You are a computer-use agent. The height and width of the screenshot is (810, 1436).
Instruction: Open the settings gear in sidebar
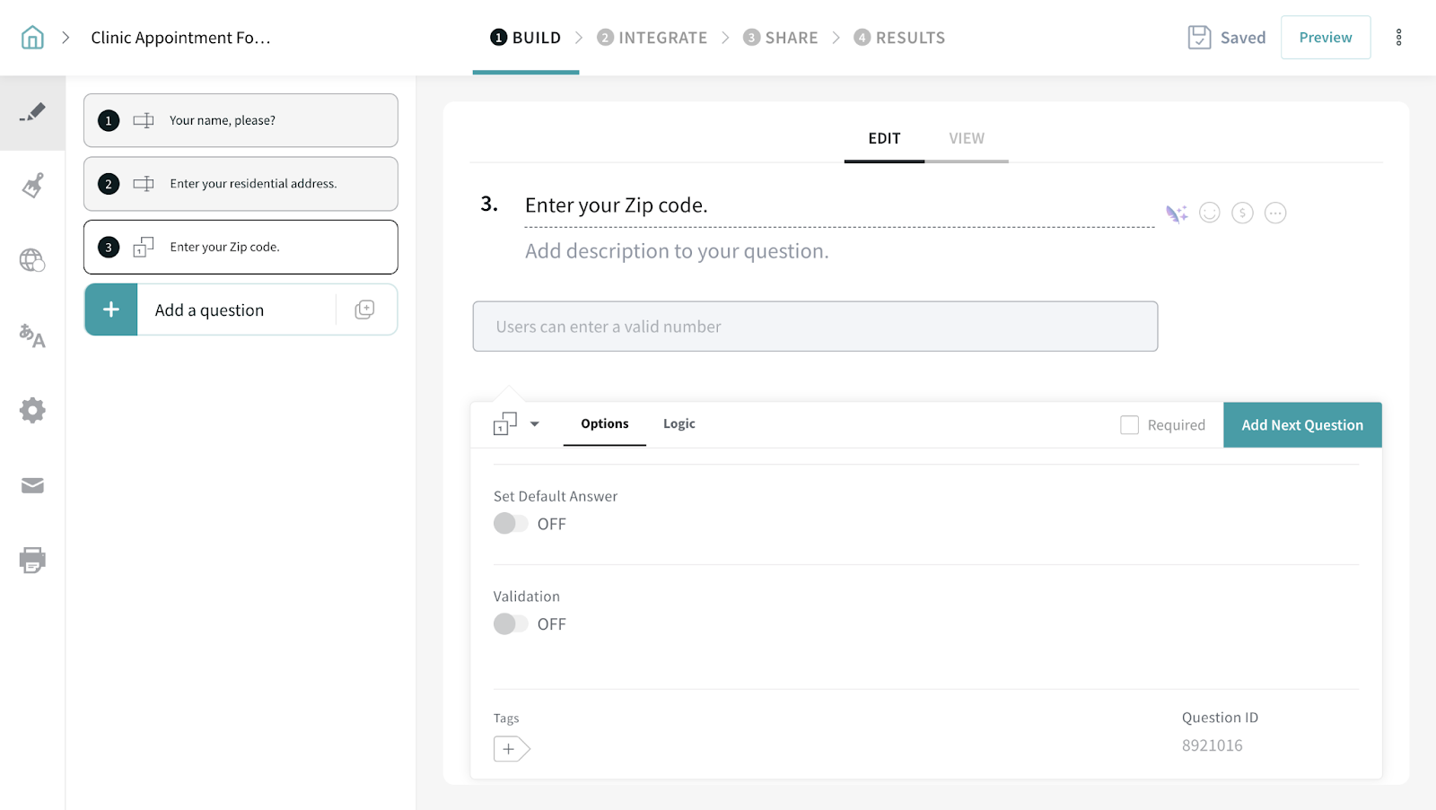click(x=32, y=411)
